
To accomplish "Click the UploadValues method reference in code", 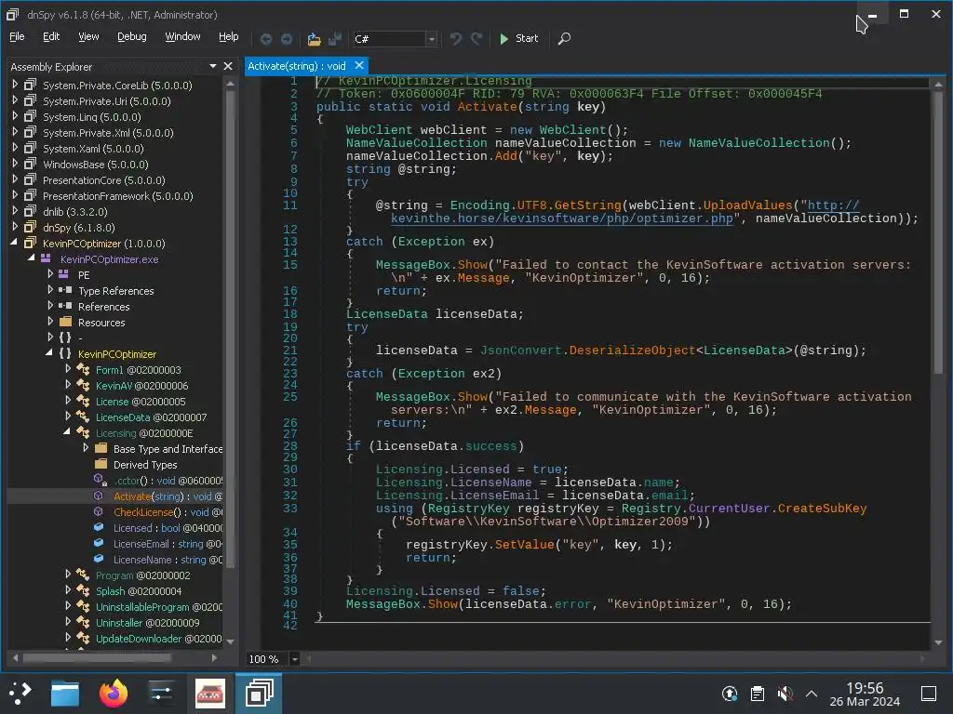I will (x=747, y=205).
